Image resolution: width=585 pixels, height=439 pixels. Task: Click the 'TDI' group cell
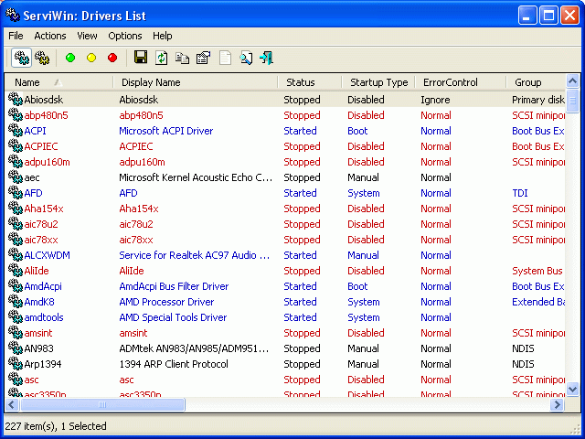coord(520,193)
